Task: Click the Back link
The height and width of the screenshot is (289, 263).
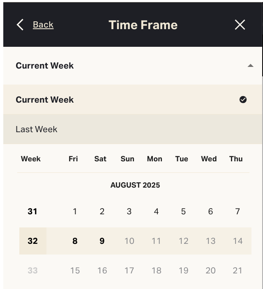Action: (43, 25)
